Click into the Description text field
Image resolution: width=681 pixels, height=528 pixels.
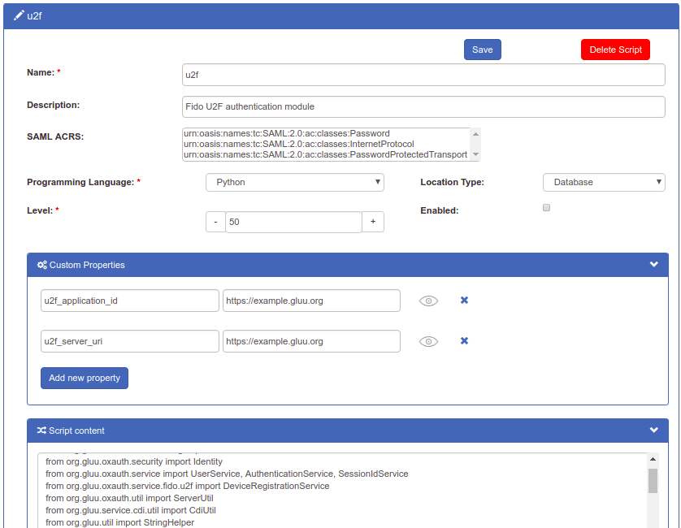point(423,106)
